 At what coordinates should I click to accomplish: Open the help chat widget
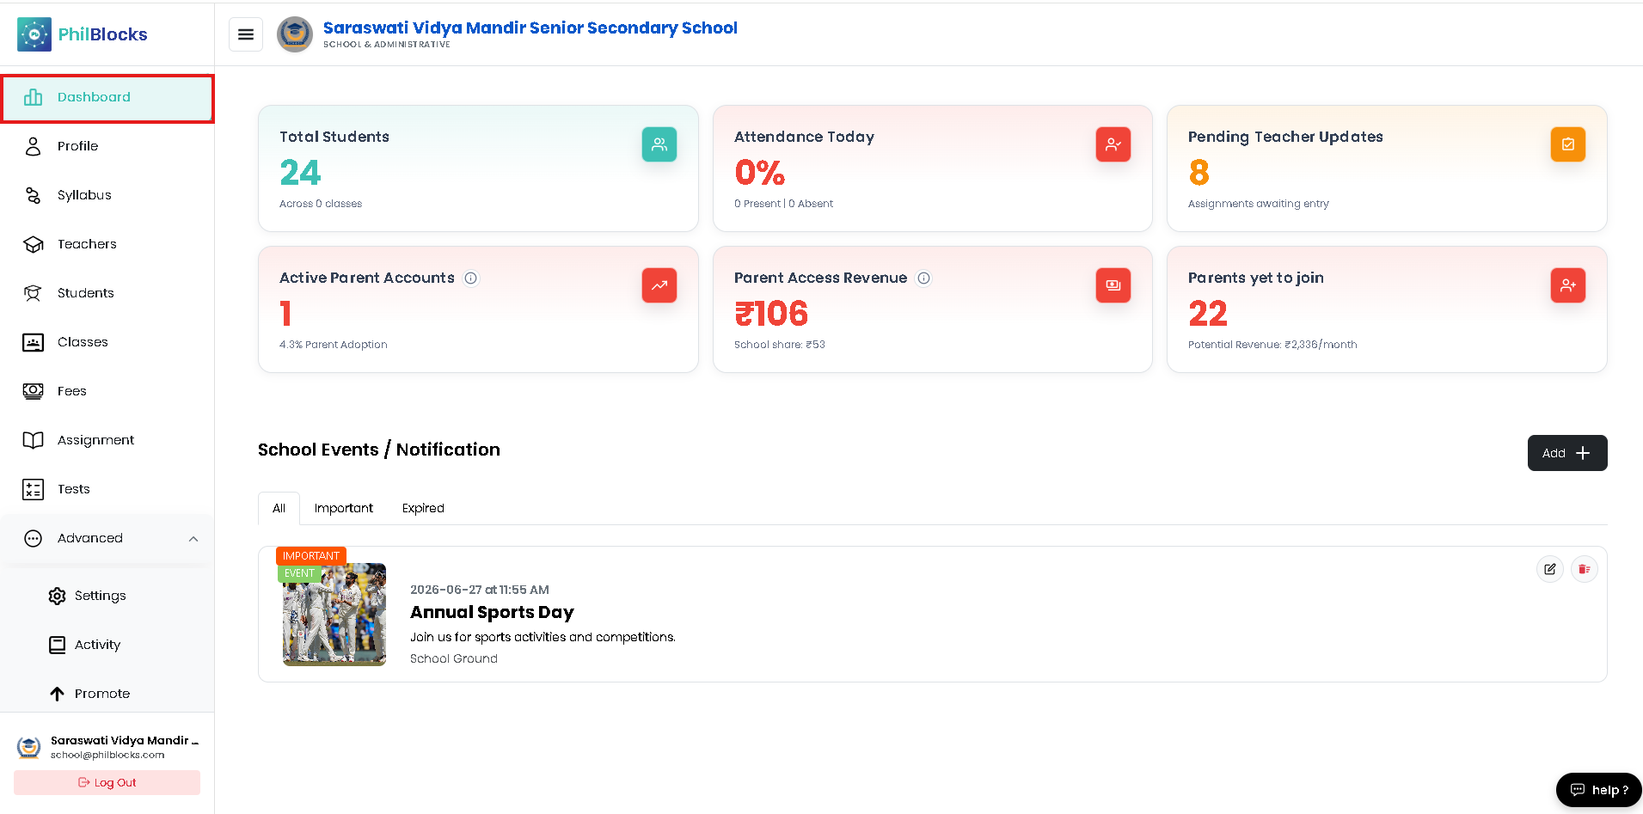(1598, 790)
